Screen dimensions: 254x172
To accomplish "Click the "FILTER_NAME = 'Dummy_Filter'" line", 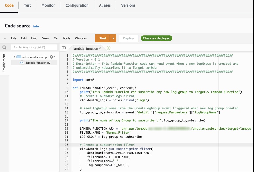I will (105, 133).
